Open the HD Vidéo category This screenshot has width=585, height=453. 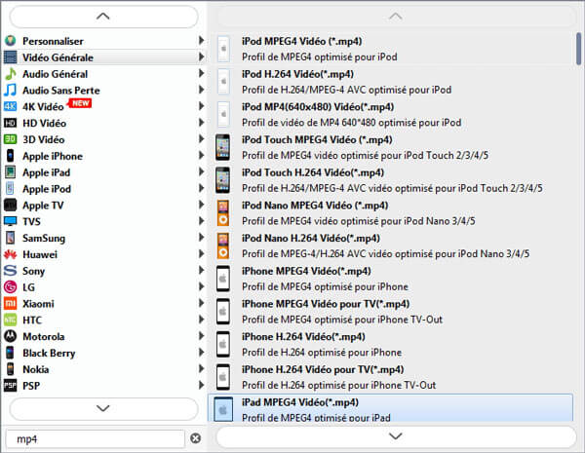[x=104, y=123]
